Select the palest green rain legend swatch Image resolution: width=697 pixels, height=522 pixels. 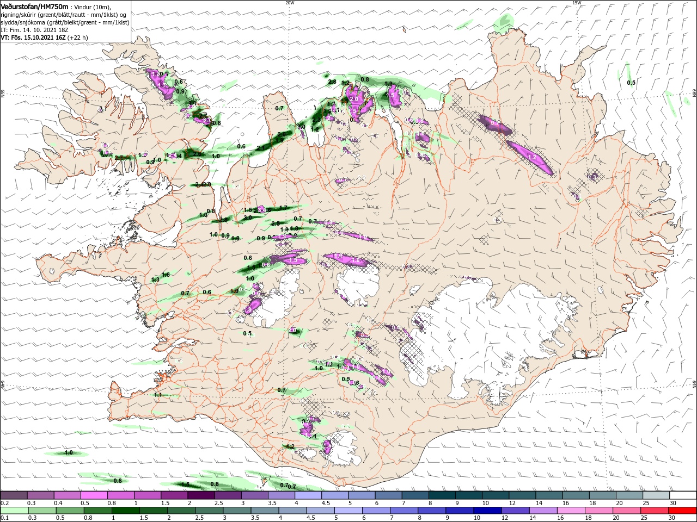coord(14,511)
